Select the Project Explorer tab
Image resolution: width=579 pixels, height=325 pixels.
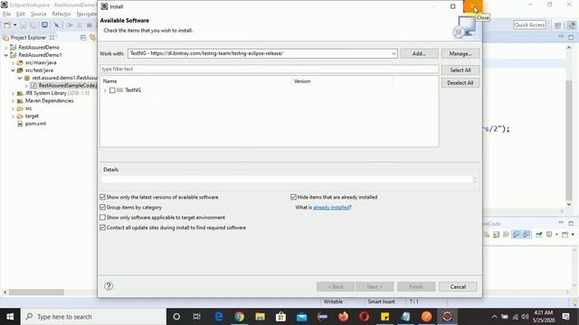28,38
